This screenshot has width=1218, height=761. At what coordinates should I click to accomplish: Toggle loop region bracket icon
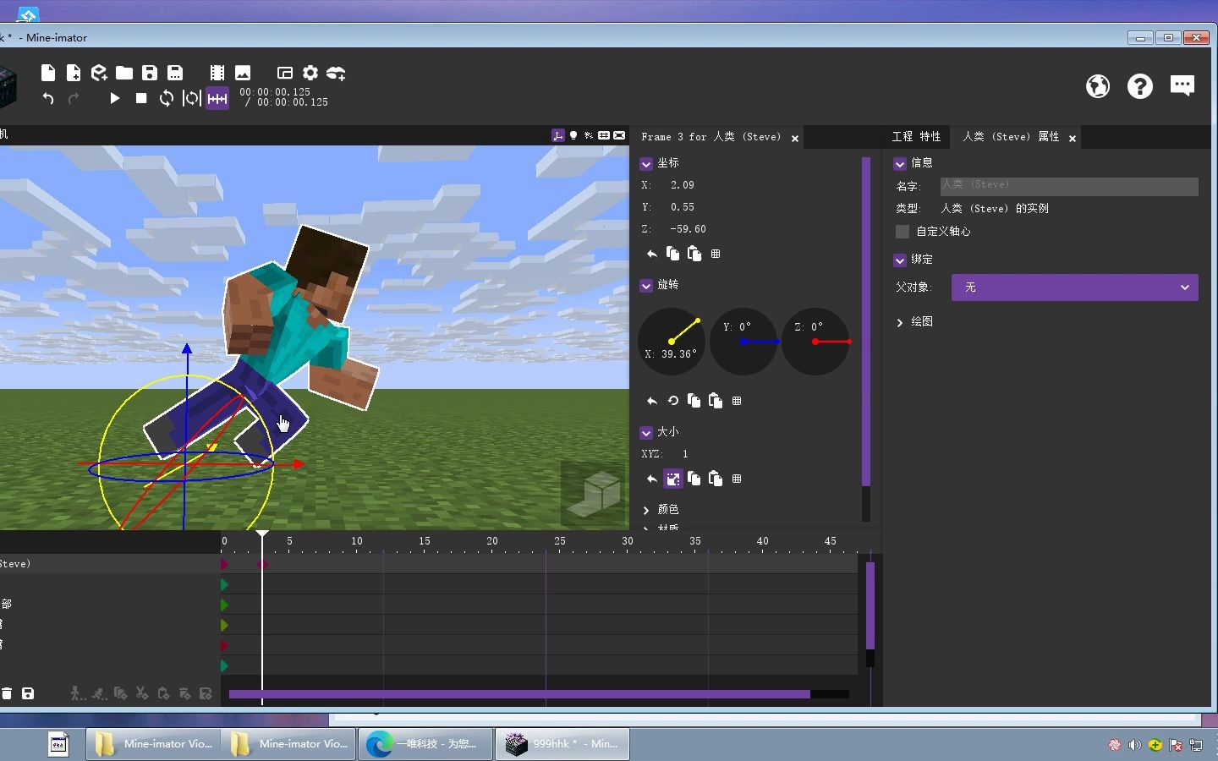coord(192,98)
